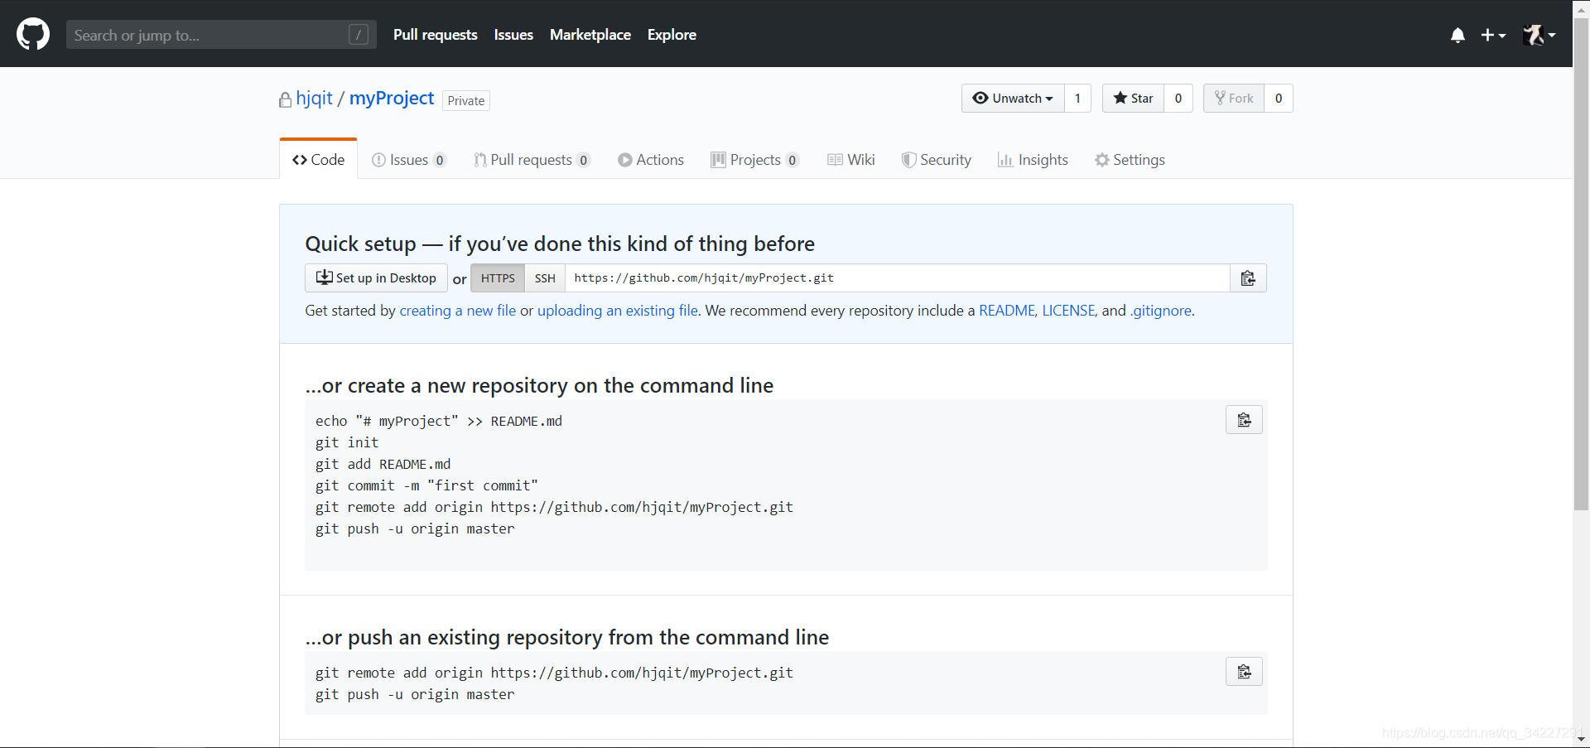This screenshot has width=1590, height=748.
Task: Open the Projects tab
Action: [x=754, y=160]
